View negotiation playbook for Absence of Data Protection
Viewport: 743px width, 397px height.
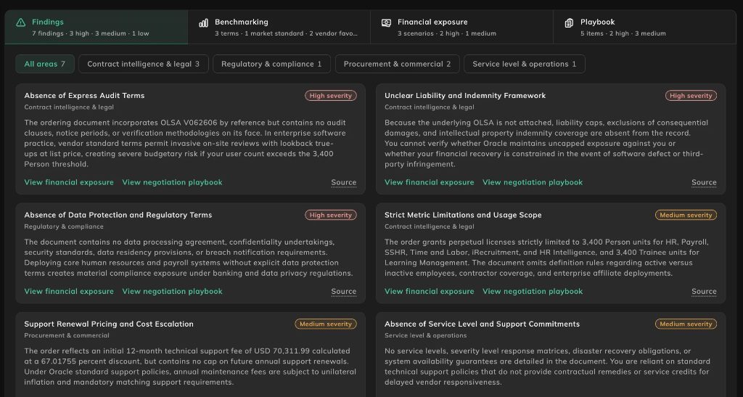point(173,291)
